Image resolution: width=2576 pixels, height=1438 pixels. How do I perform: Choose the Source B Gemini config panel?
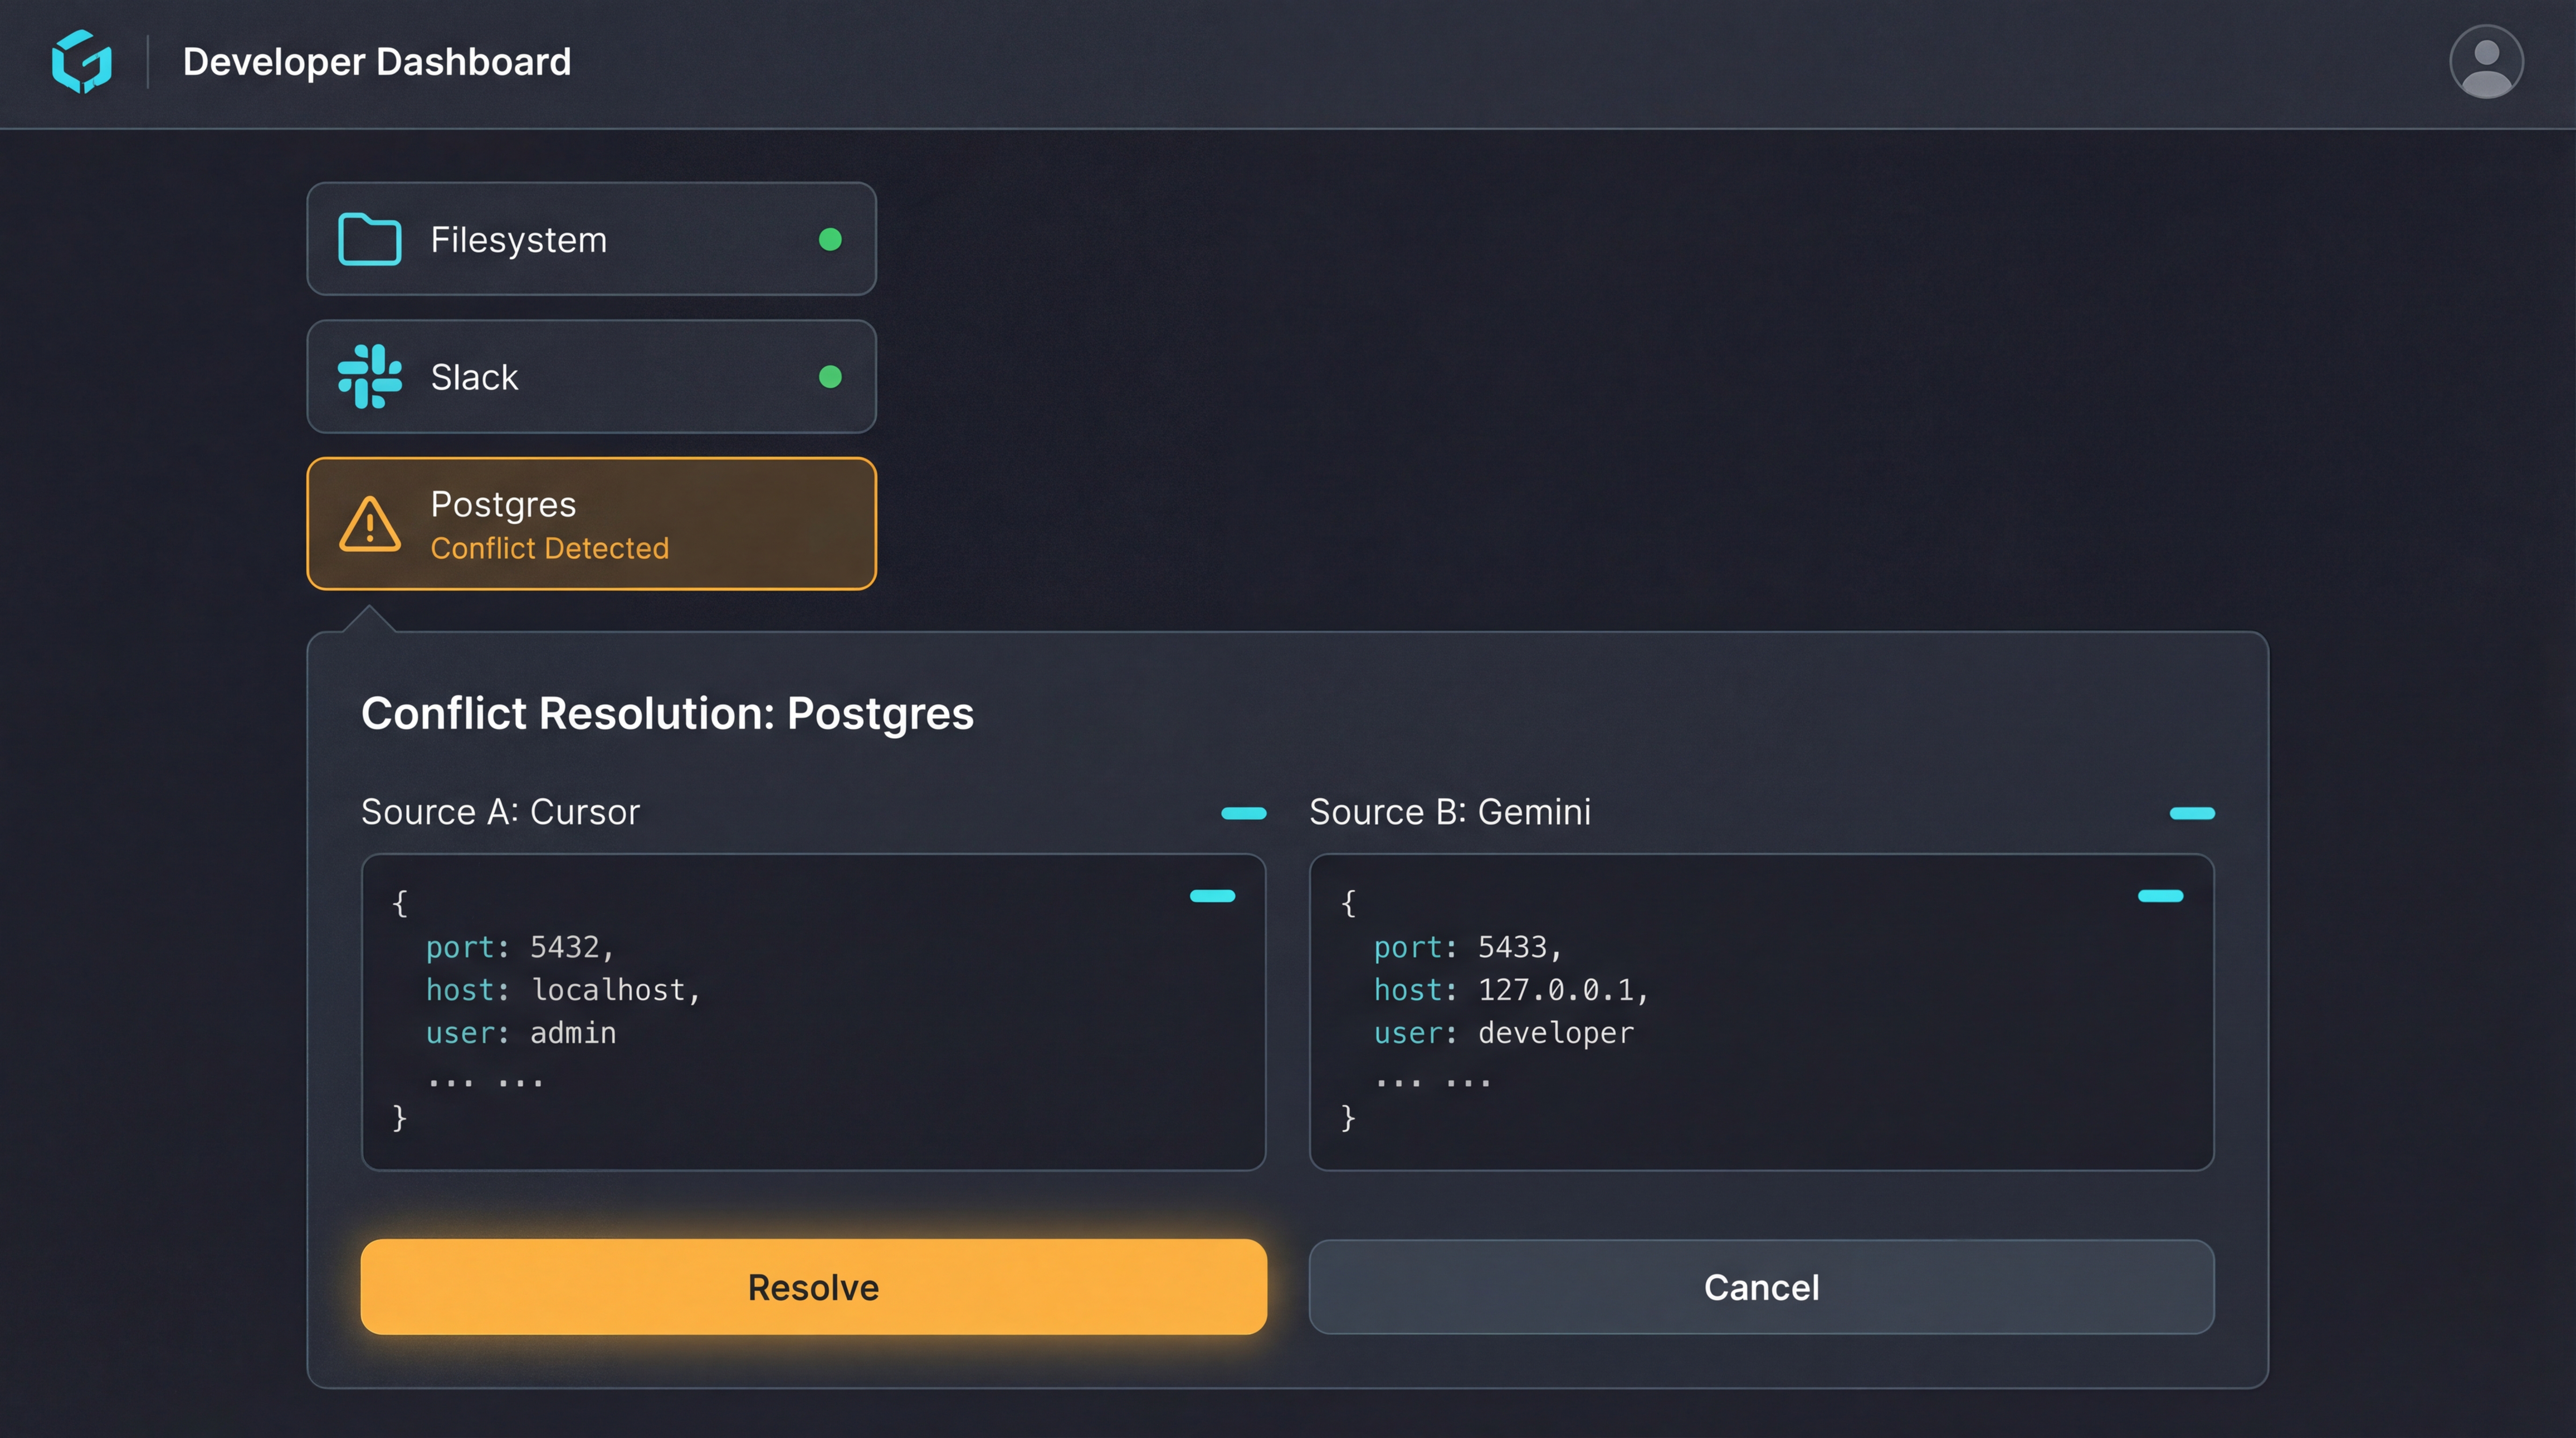[x=1761, y=1012]
